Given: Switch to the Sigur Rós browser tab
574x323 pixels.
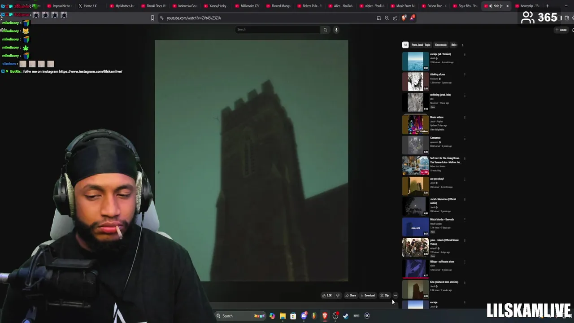Looking at the screenshot, I should pos(465,6).
